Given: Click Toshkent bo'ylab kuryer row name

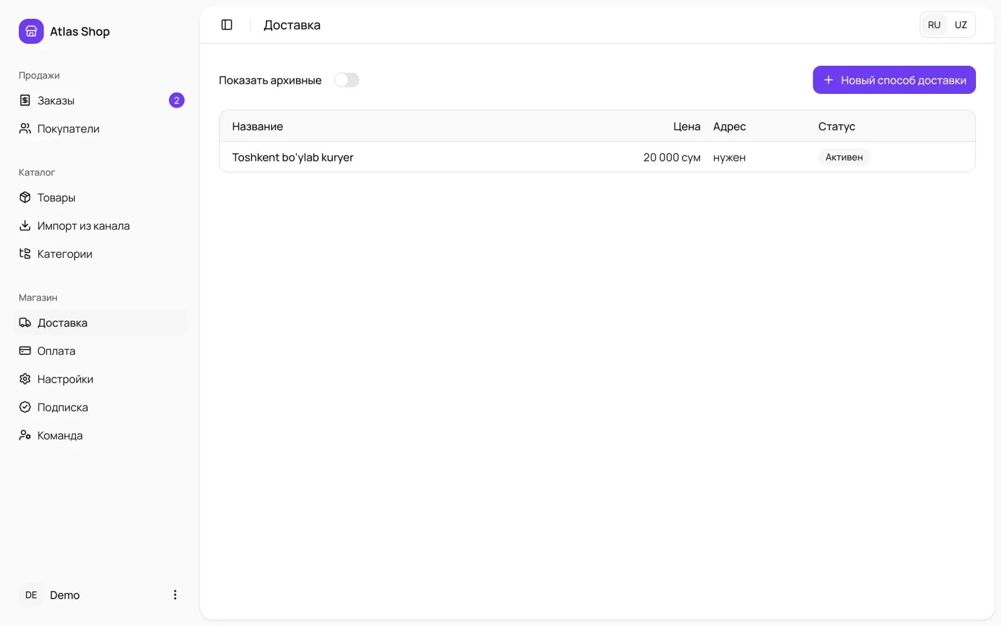Looking at the screenshot, I should pos(293,157).
